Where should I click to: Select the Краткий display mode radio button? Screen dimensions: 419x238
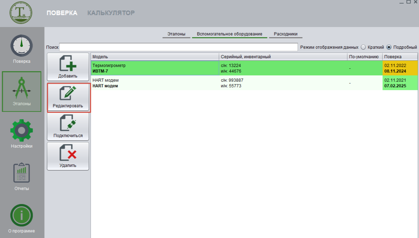pos(363,47)
